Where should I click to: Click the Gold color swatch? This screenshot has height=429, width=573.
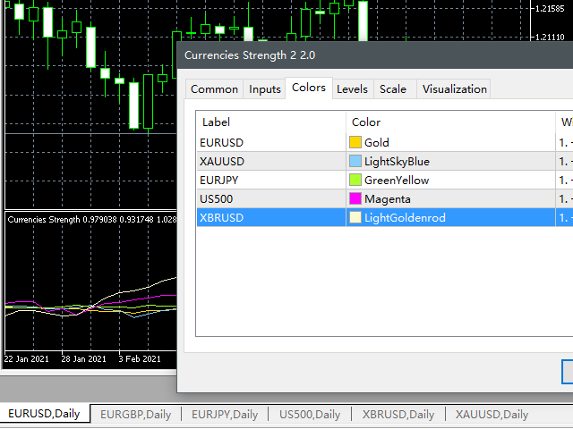point(355,142)
